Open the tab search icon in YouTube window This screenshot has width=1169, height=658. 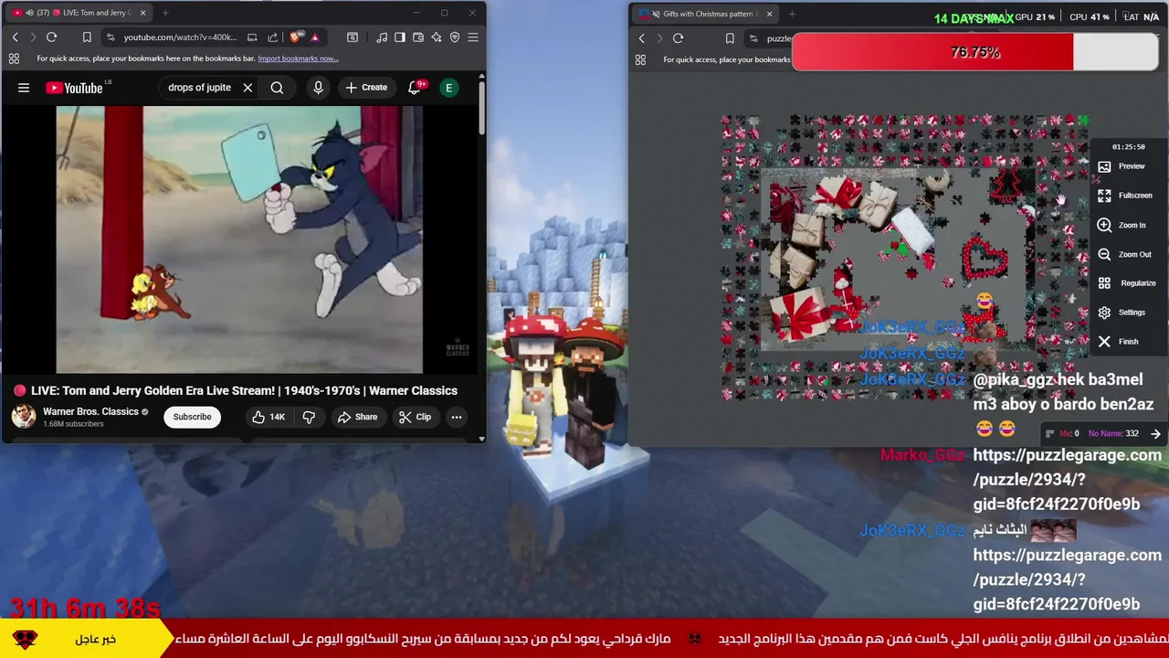pos(353,37)
